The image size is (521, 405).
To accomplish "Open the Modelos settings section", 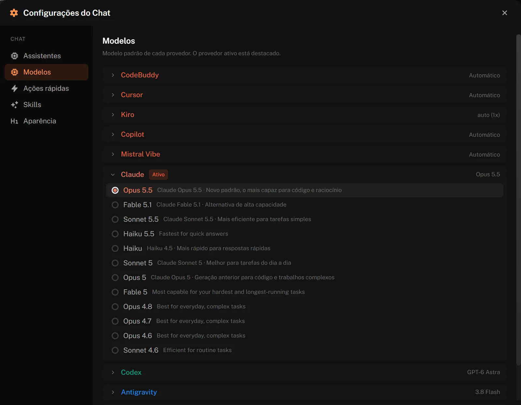I will (47, 72).
